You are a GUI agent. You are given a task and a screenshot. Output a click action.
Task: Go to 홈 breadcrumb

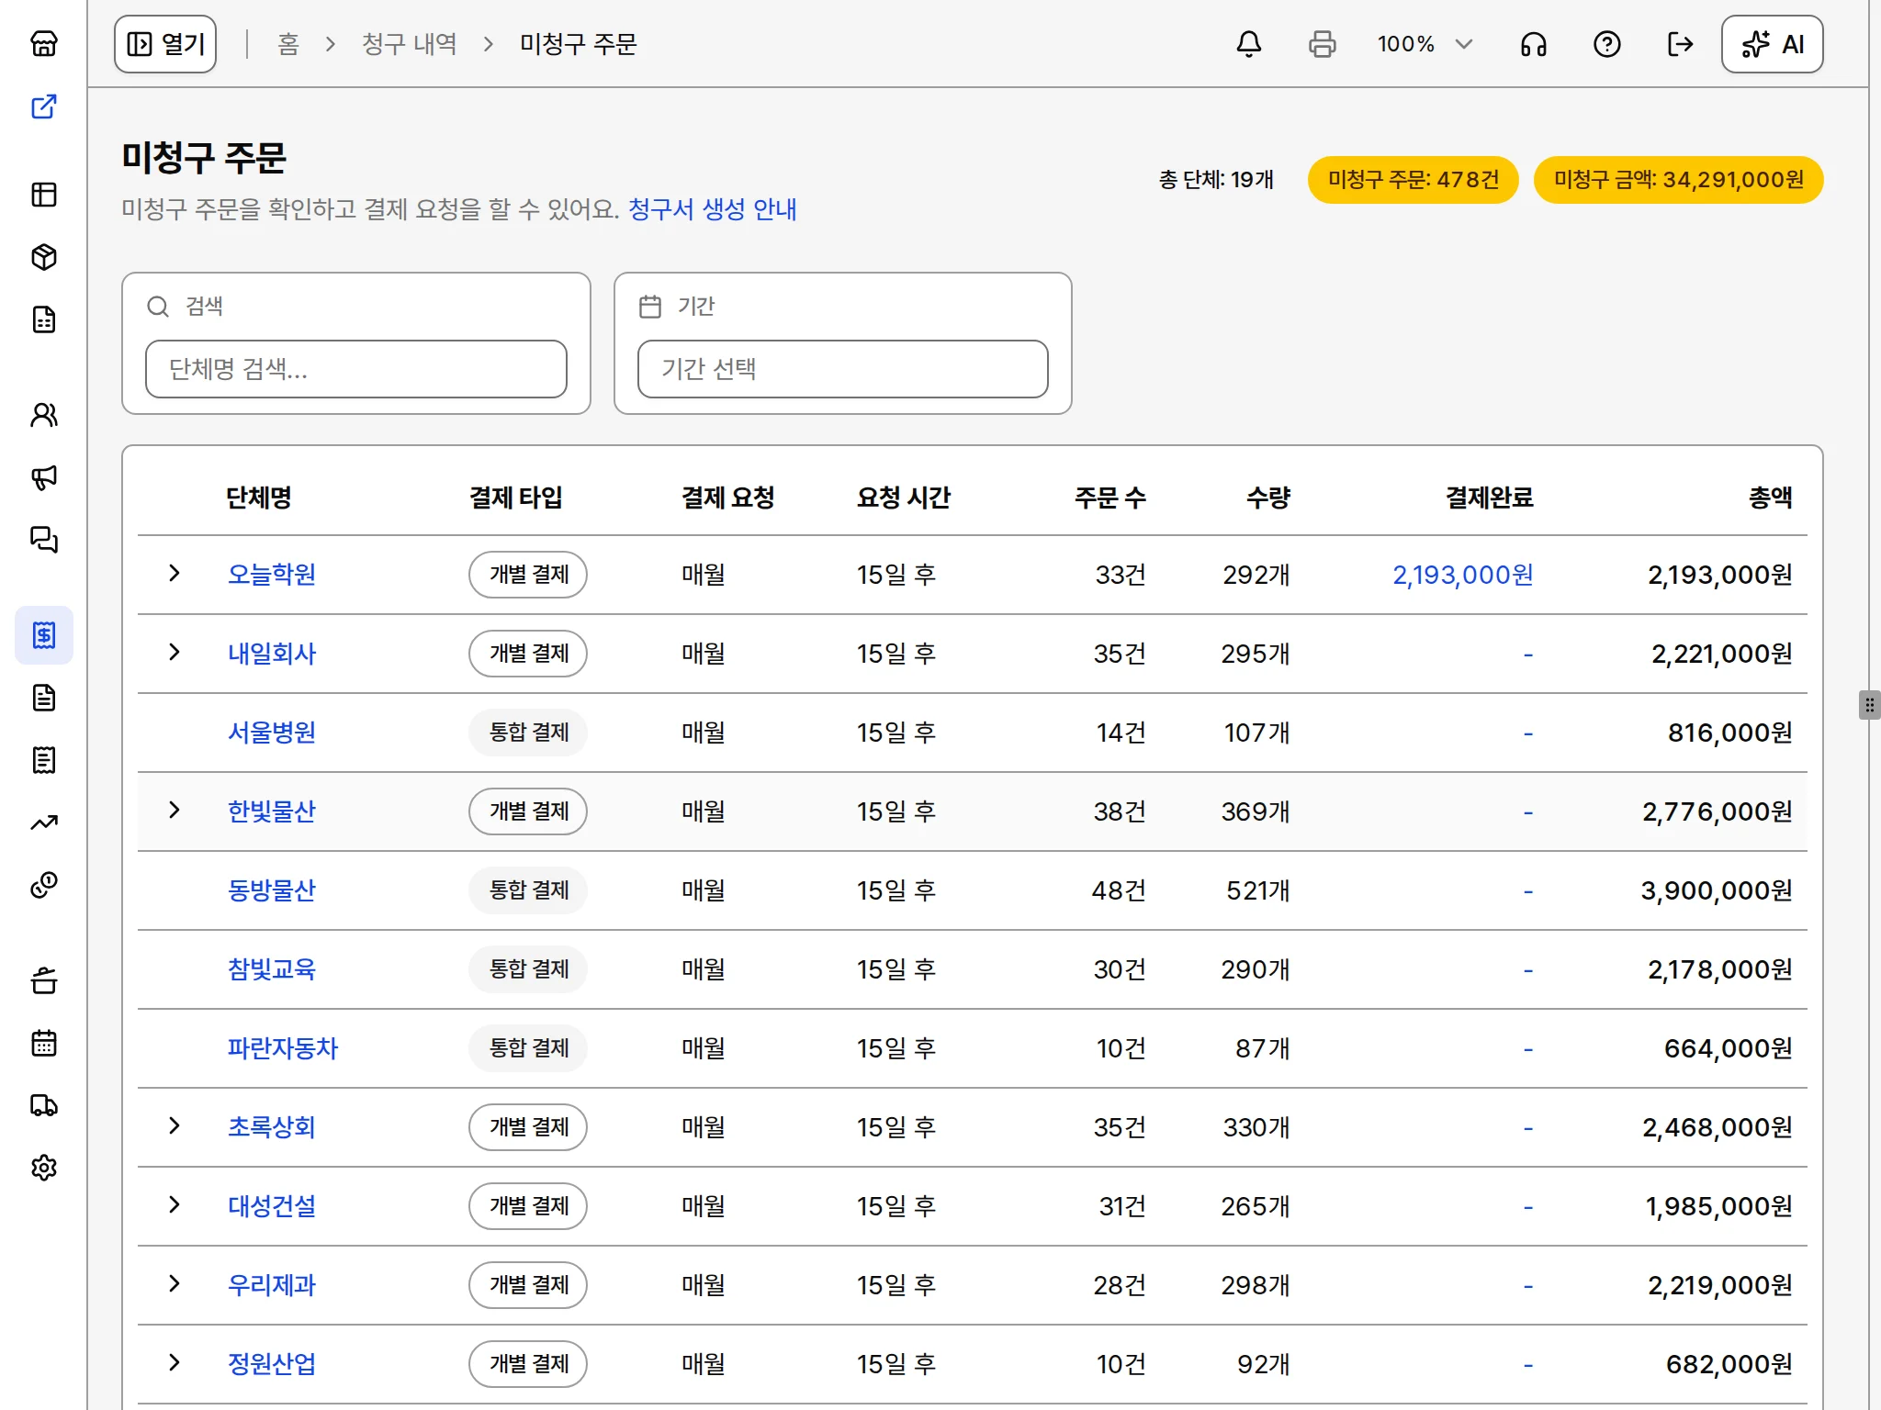pyautogui.click(x=288, y=44)
